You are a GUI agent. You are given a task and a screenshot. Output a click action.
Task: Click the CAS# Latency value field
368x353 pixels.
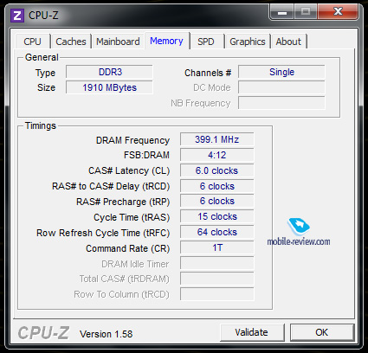217,170
